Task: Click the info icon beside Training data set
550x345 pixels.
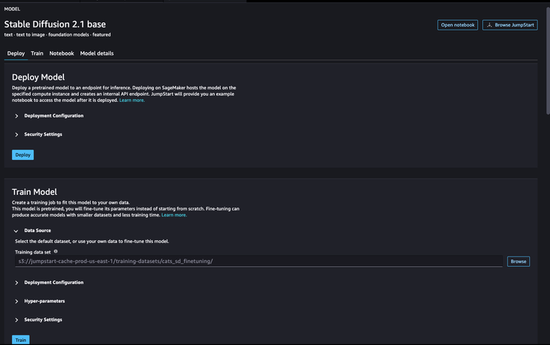Action: 56,251
